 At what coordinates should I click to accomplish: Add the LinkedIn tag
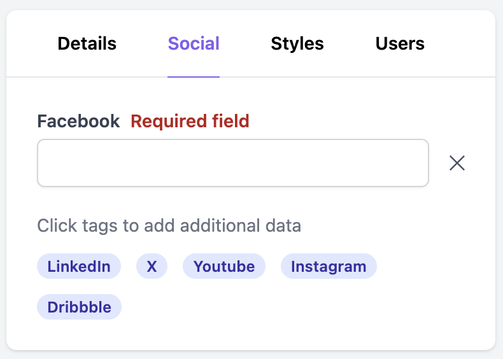coord(79,267)
